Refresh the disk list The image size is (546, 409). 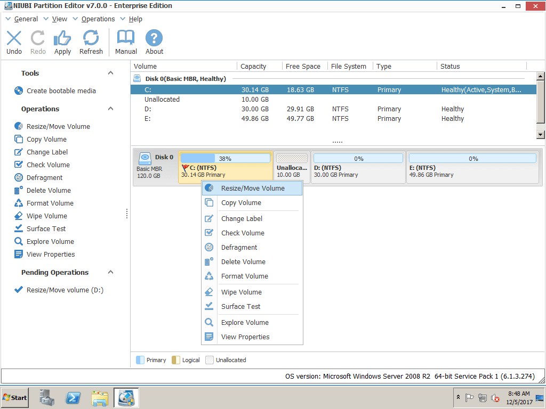pyautogui.click(x=91, y=38)
